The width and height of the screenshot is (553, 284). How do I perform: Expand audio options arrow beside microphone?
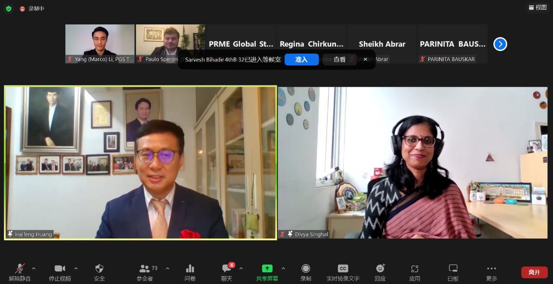[x=34, y=268]
